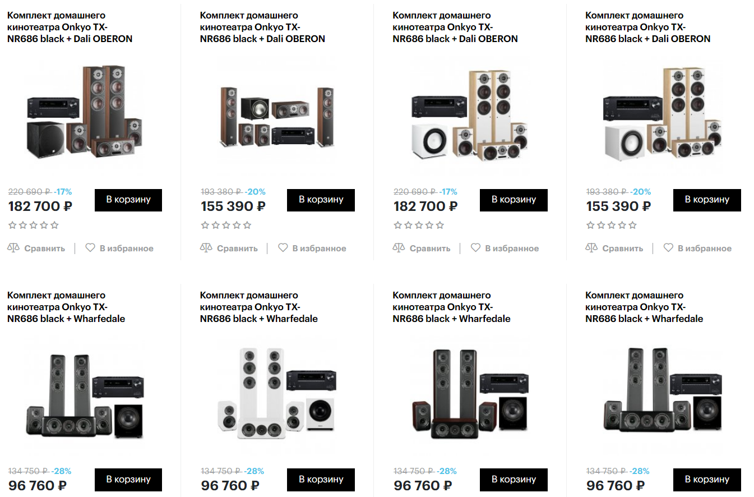The width and height of the screenshot is (754, 497).
Task: Add white Wharfedale set to cart
Action: tap(321, 480)
